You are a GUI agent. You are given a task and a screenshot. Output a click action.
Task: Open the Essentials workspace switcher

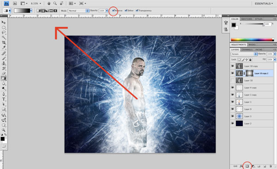coord(264,4)
